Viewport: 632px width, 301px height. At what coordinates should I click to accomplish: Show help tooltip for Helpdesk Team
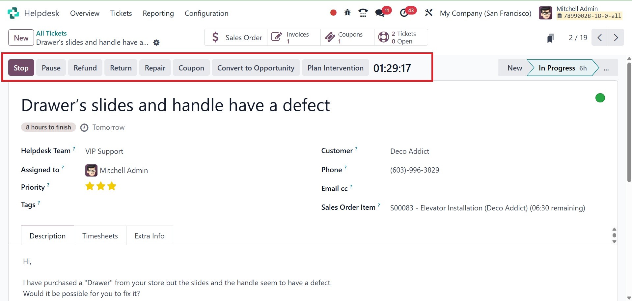[74, 149]
